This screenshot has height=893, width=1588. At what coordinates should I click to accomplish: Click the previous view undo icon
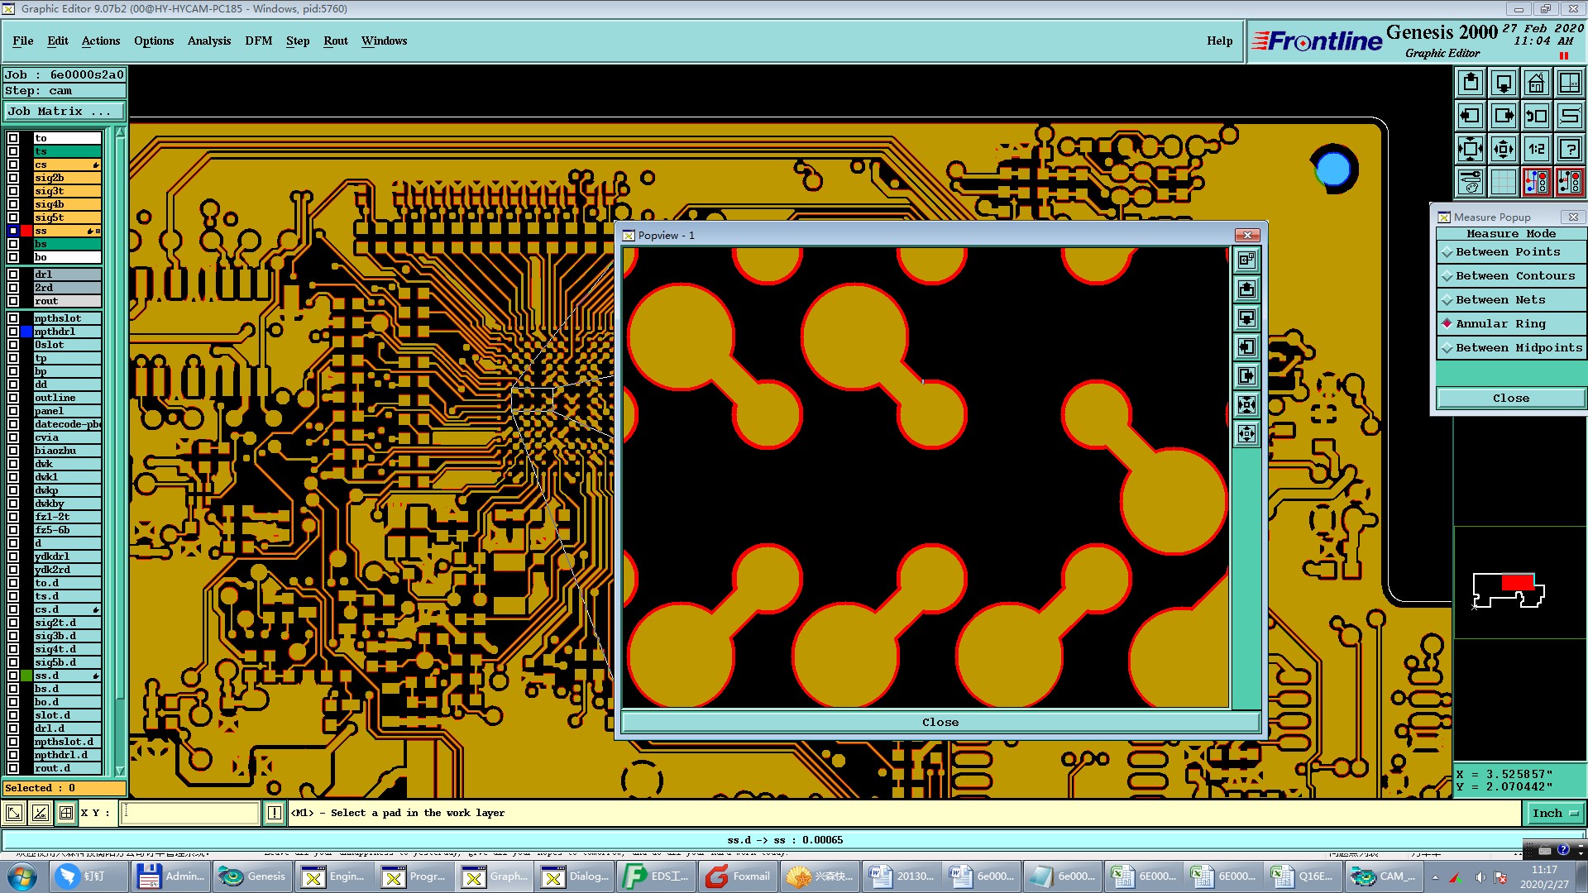[x=1536, y=116]
